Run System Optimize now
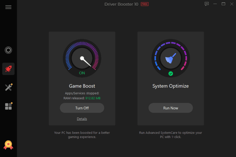Image resolution: width=236 pixels, height=157 pixels. click(x=171, y=108)
